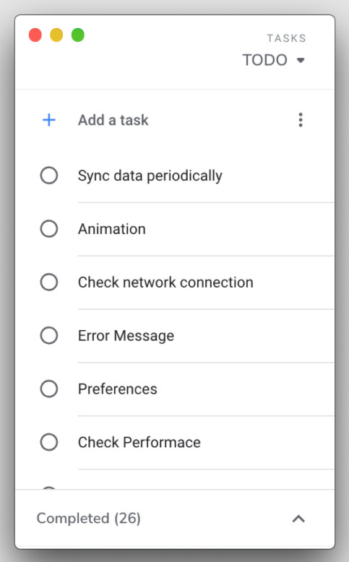The image size is (349, 562).
Task: Select the TODO list title
Action: tap(264, 60)
